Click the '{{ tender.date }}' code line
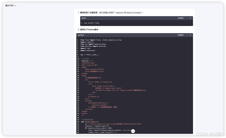 point(109,88)
